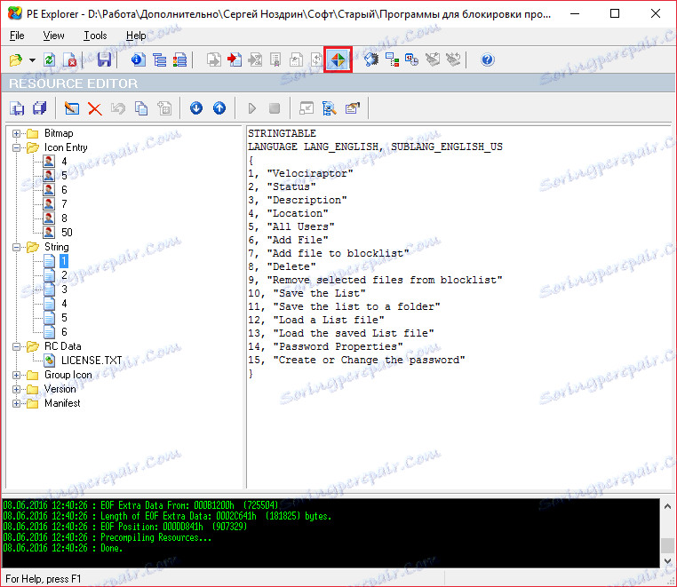
Task: Click the Paste resource icon
Action: click(x=164, y=108)
